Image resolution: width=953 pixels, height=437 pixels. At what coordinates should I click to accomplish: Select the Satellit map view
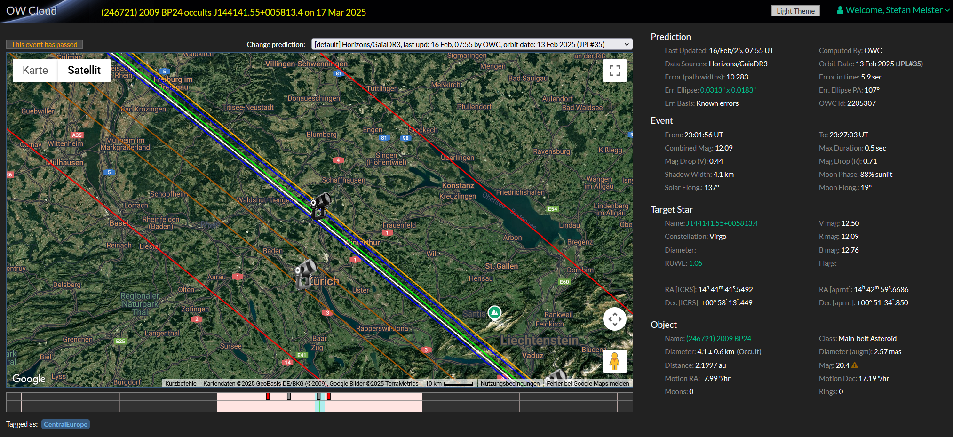click(84, 70)
